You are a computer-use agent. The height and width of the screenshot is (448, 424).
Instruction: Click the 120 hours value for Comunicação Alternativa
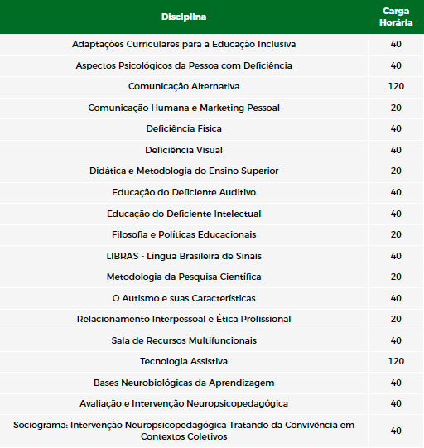396,87
